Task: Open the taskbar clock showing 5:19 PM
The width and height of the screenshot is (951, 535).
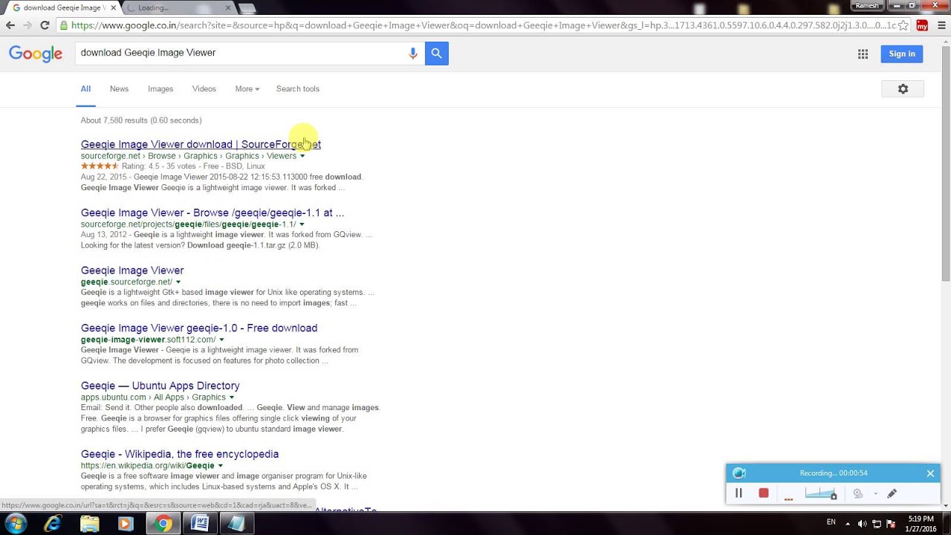Action: [921, 524]
